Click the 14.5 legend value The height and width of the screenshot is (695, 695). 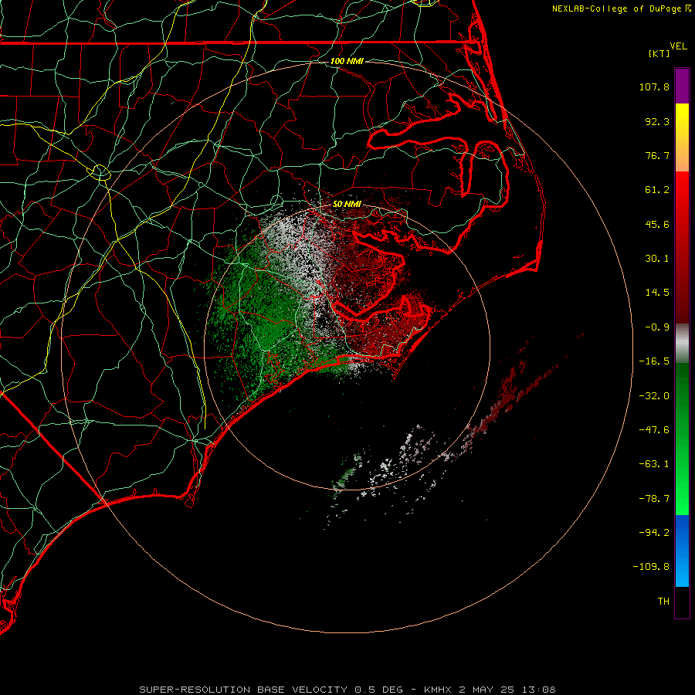click(x=657, y=293)
